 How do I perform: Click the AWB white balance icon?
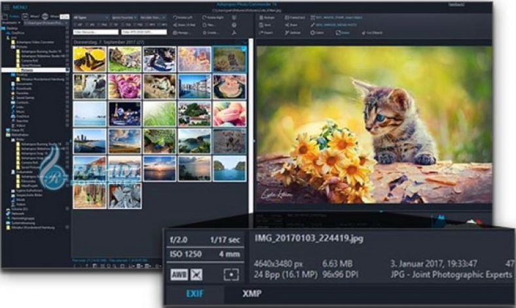coord(179,274)
